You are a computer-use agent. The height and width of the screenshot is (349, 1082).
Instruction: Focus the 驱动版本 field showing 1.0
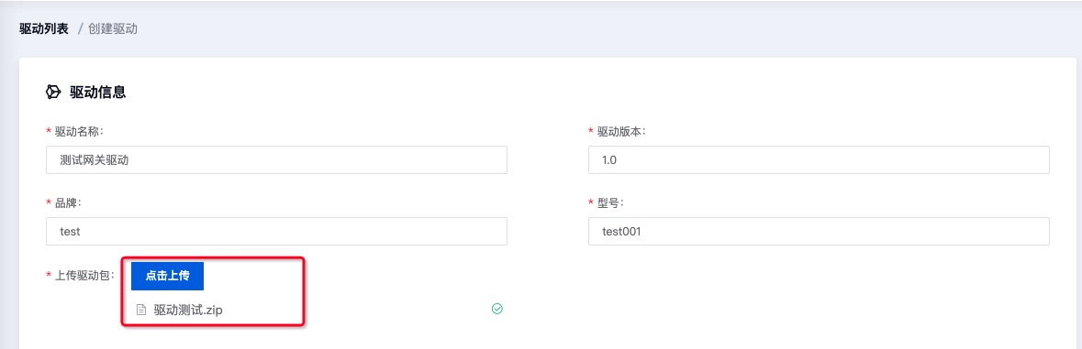coord(820,159)
